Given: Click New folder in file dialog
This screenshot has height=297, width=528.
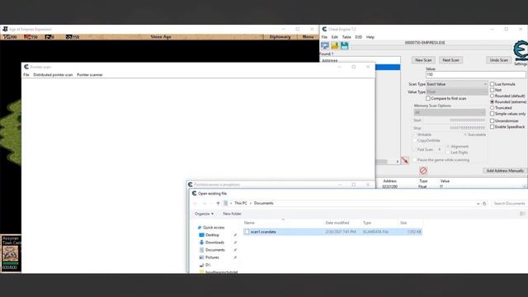Looking at the screenshot, I should click(232, 214).
